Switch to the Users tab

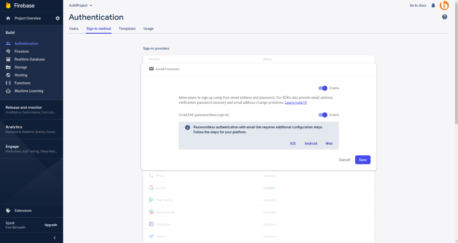(x=74, y=29)
